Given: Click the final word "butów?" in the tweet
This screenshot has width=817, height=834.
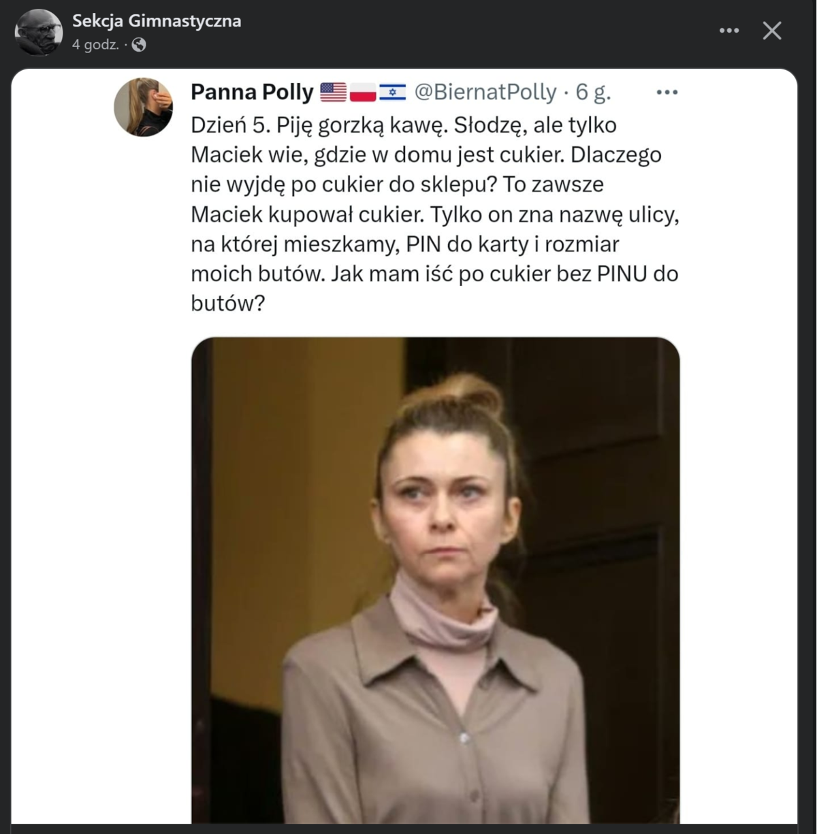Looking at the screenshot, I should coord(227,303).
